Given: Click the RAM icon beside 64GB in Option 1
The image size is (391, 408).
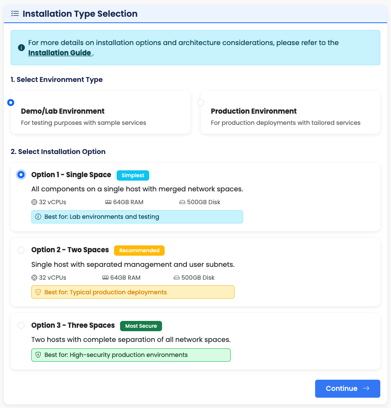Looking at the screenshot, I should pyautogui.click(x=108, y=202).
